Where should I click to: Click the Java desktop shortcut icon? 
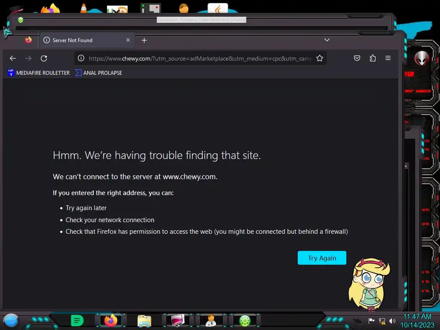coord(218,8)
